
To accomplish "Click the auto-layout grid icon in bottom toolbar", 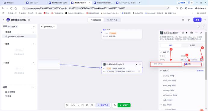I will pos(87,105).
